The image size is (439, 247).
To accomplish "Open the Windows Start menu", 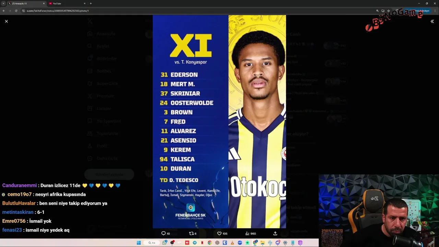I will point(139,243).
